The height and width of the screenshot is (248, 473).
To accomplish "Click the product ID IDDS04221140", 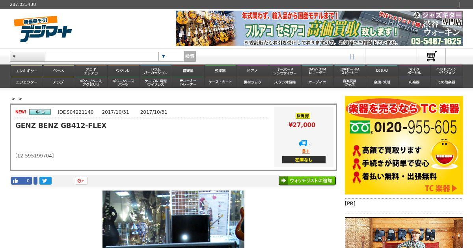I will tap(76, 112).
